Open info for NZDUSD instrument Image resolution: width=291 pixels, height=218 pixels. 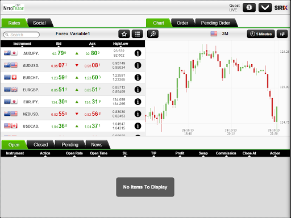click(x=138, y=114)
